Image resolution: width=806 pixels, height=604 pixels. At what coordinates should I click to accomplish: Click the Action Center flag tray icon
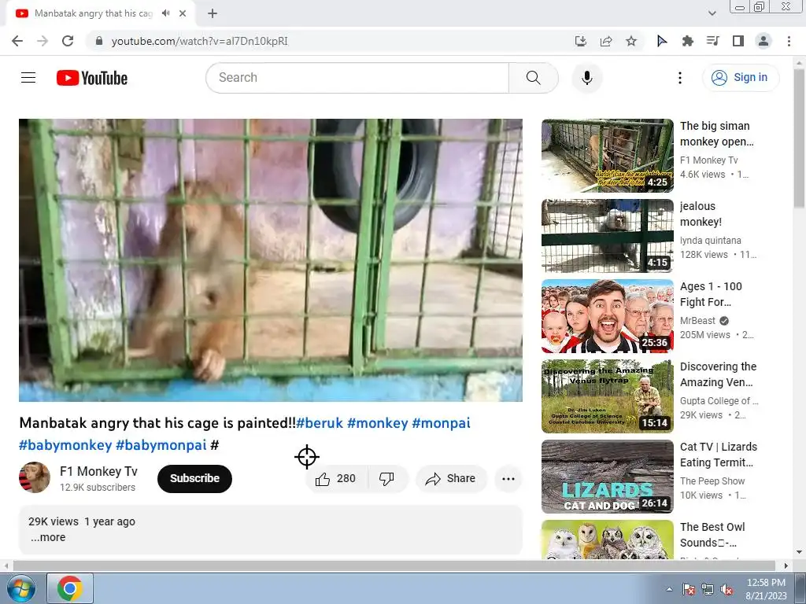point(689,589)
